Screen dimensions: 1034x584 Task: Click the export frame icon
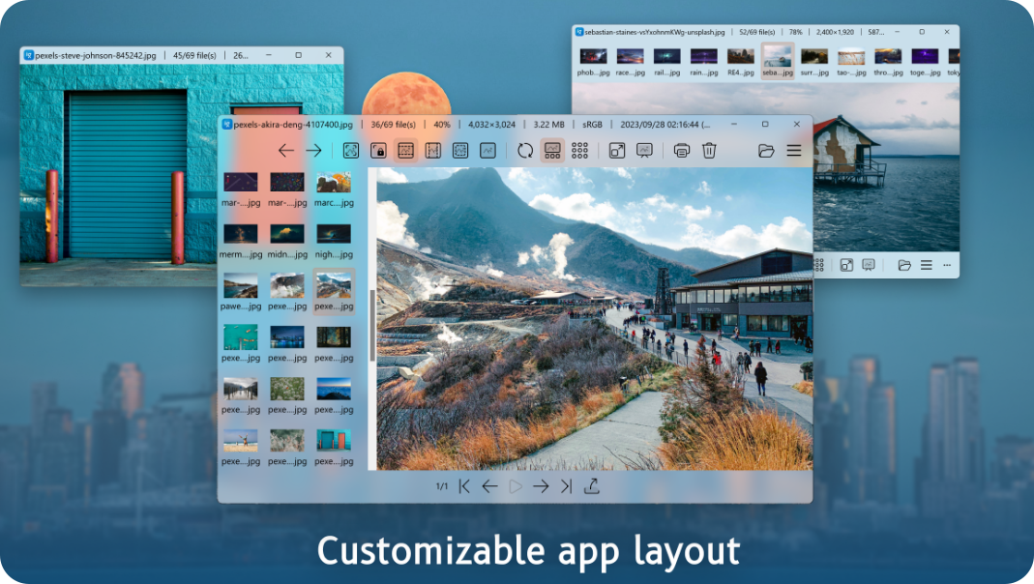pyautogui.click(x=592, y=486)
